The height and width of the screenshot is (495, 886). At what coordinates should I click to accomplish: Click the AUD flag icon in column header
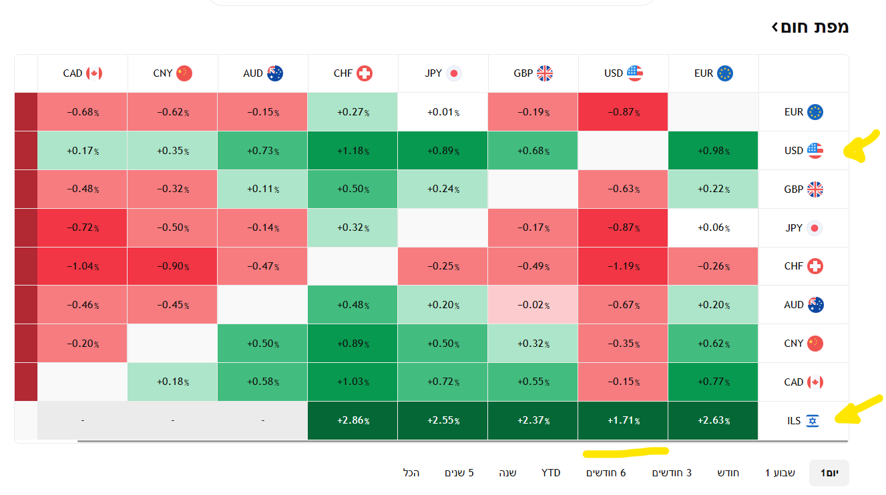click(x=274, y=73)
